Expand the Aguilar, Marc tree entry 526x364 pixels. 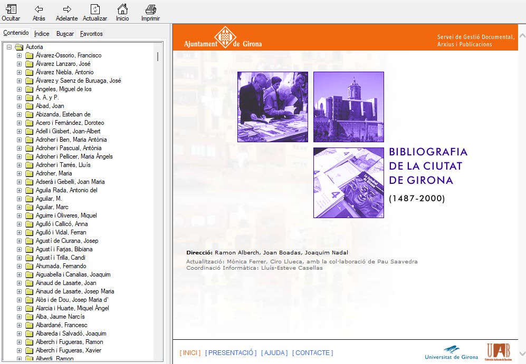(x=19, y=207)
